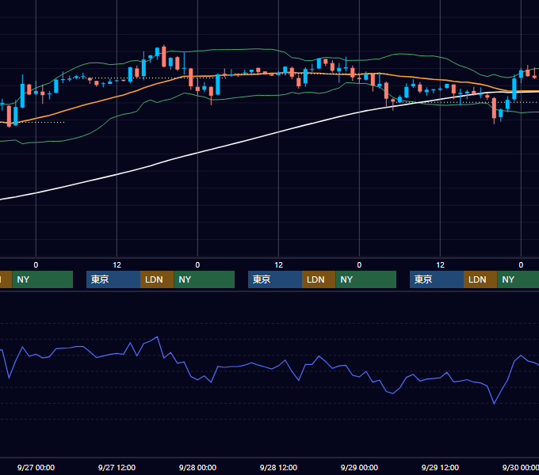Click the 9/29 12:00 date label
Image resolution: width=539 pixels, height=475 pixels.
coord(440,467)
